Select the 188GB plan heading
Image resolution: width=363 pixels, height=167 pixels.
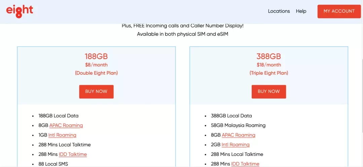[x=96, y=56]
